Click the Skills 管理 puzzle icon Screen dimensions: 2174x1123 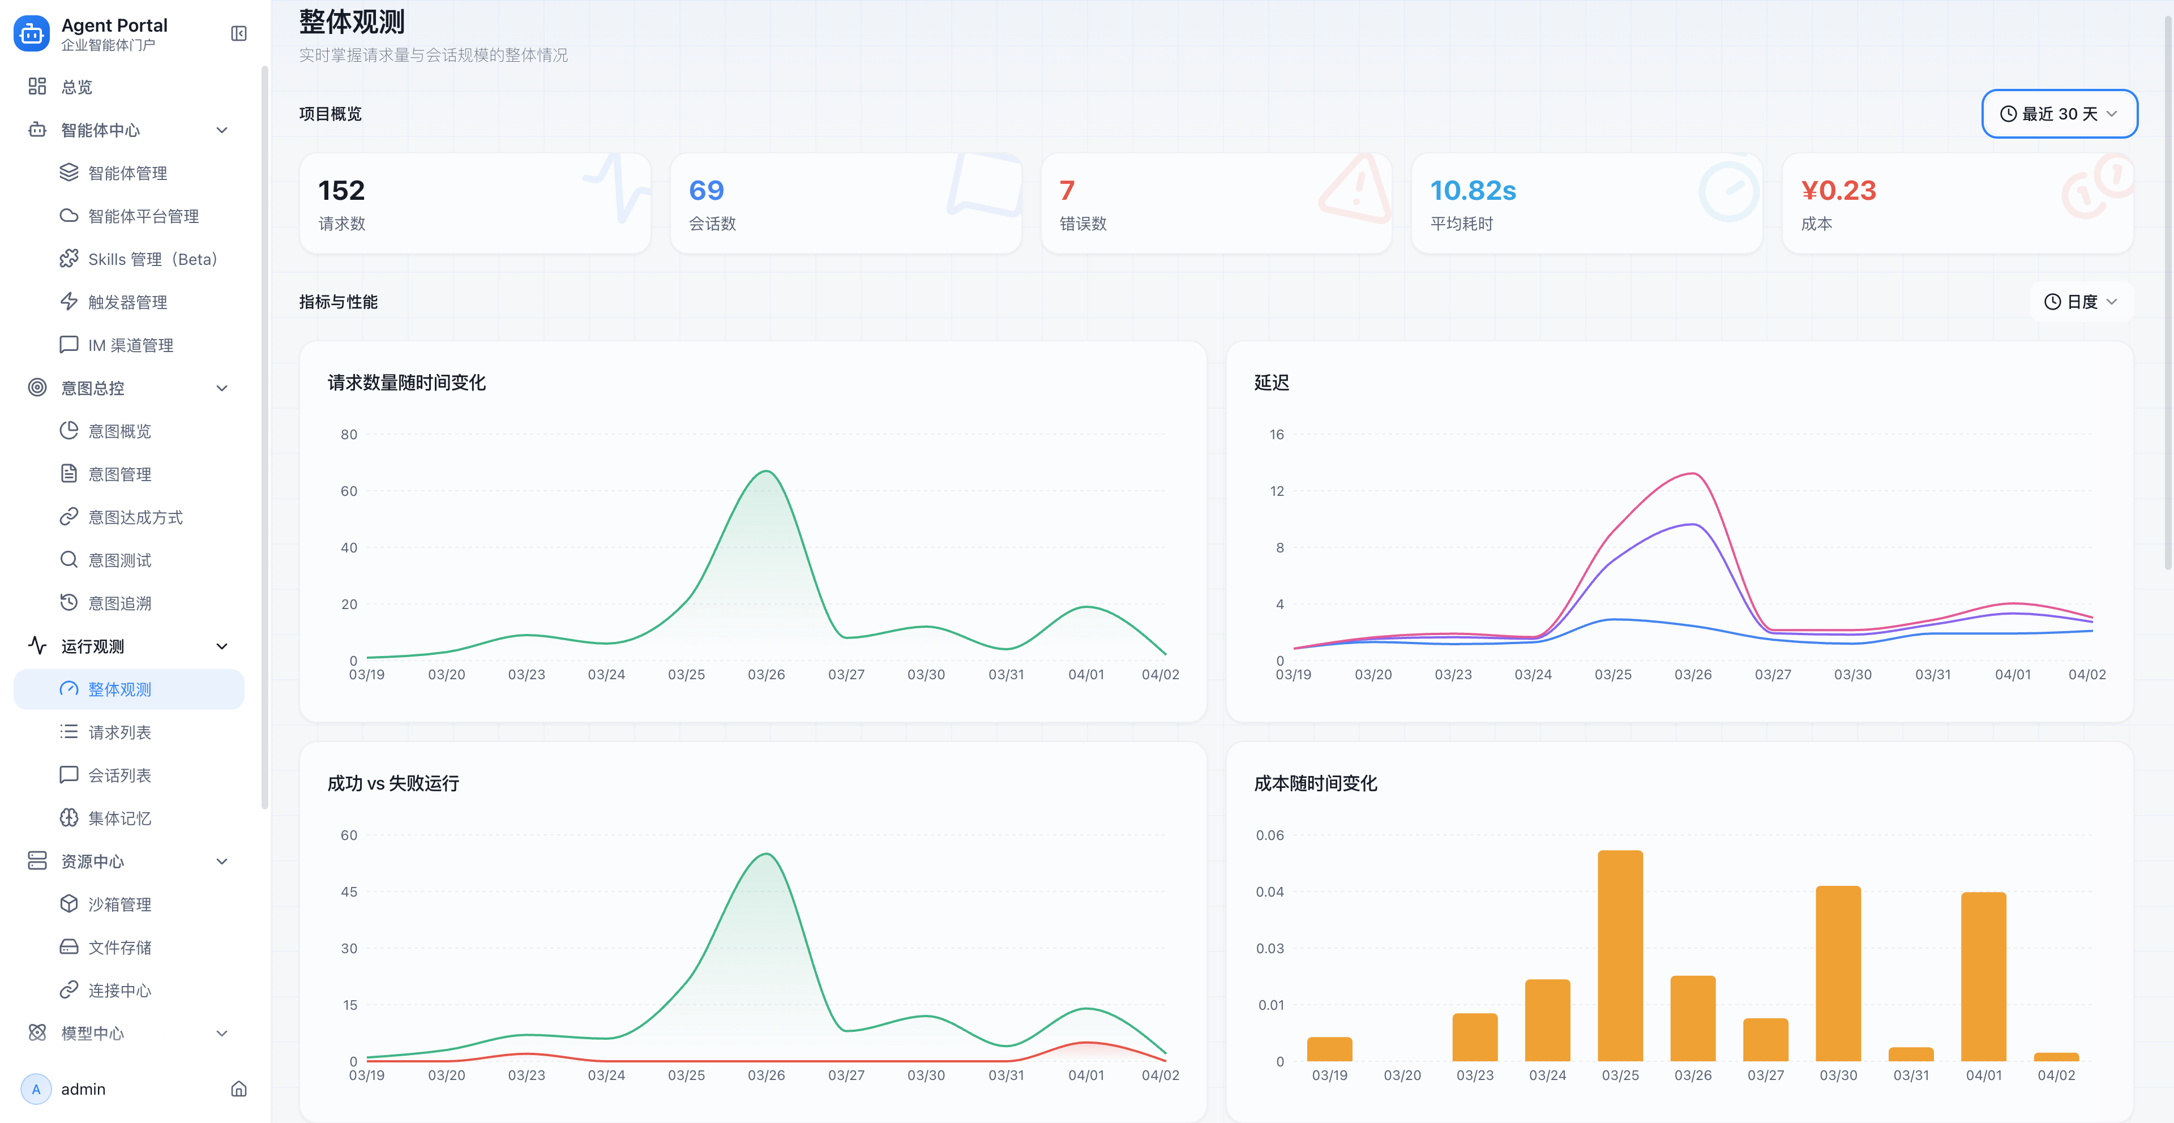(x=69, y=258)
